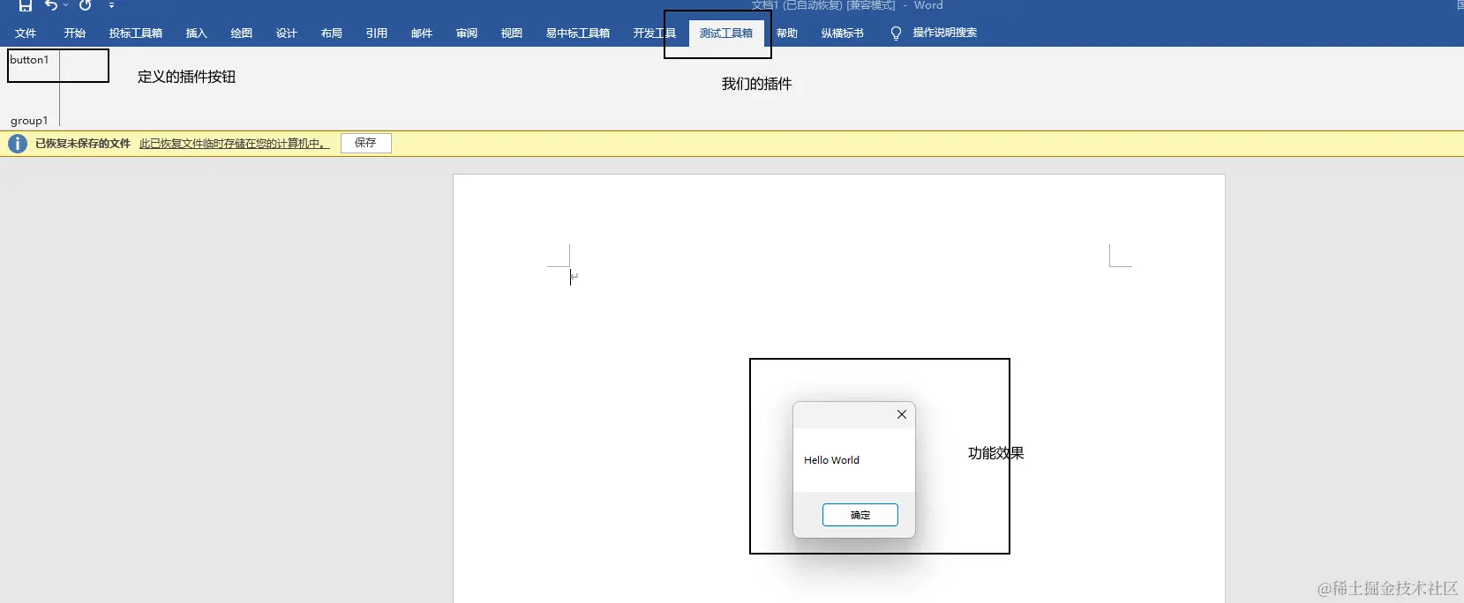Screen dimensions: 1464x603
Task: Click the Redo icon in quick access toolbar
Action: 86,5
